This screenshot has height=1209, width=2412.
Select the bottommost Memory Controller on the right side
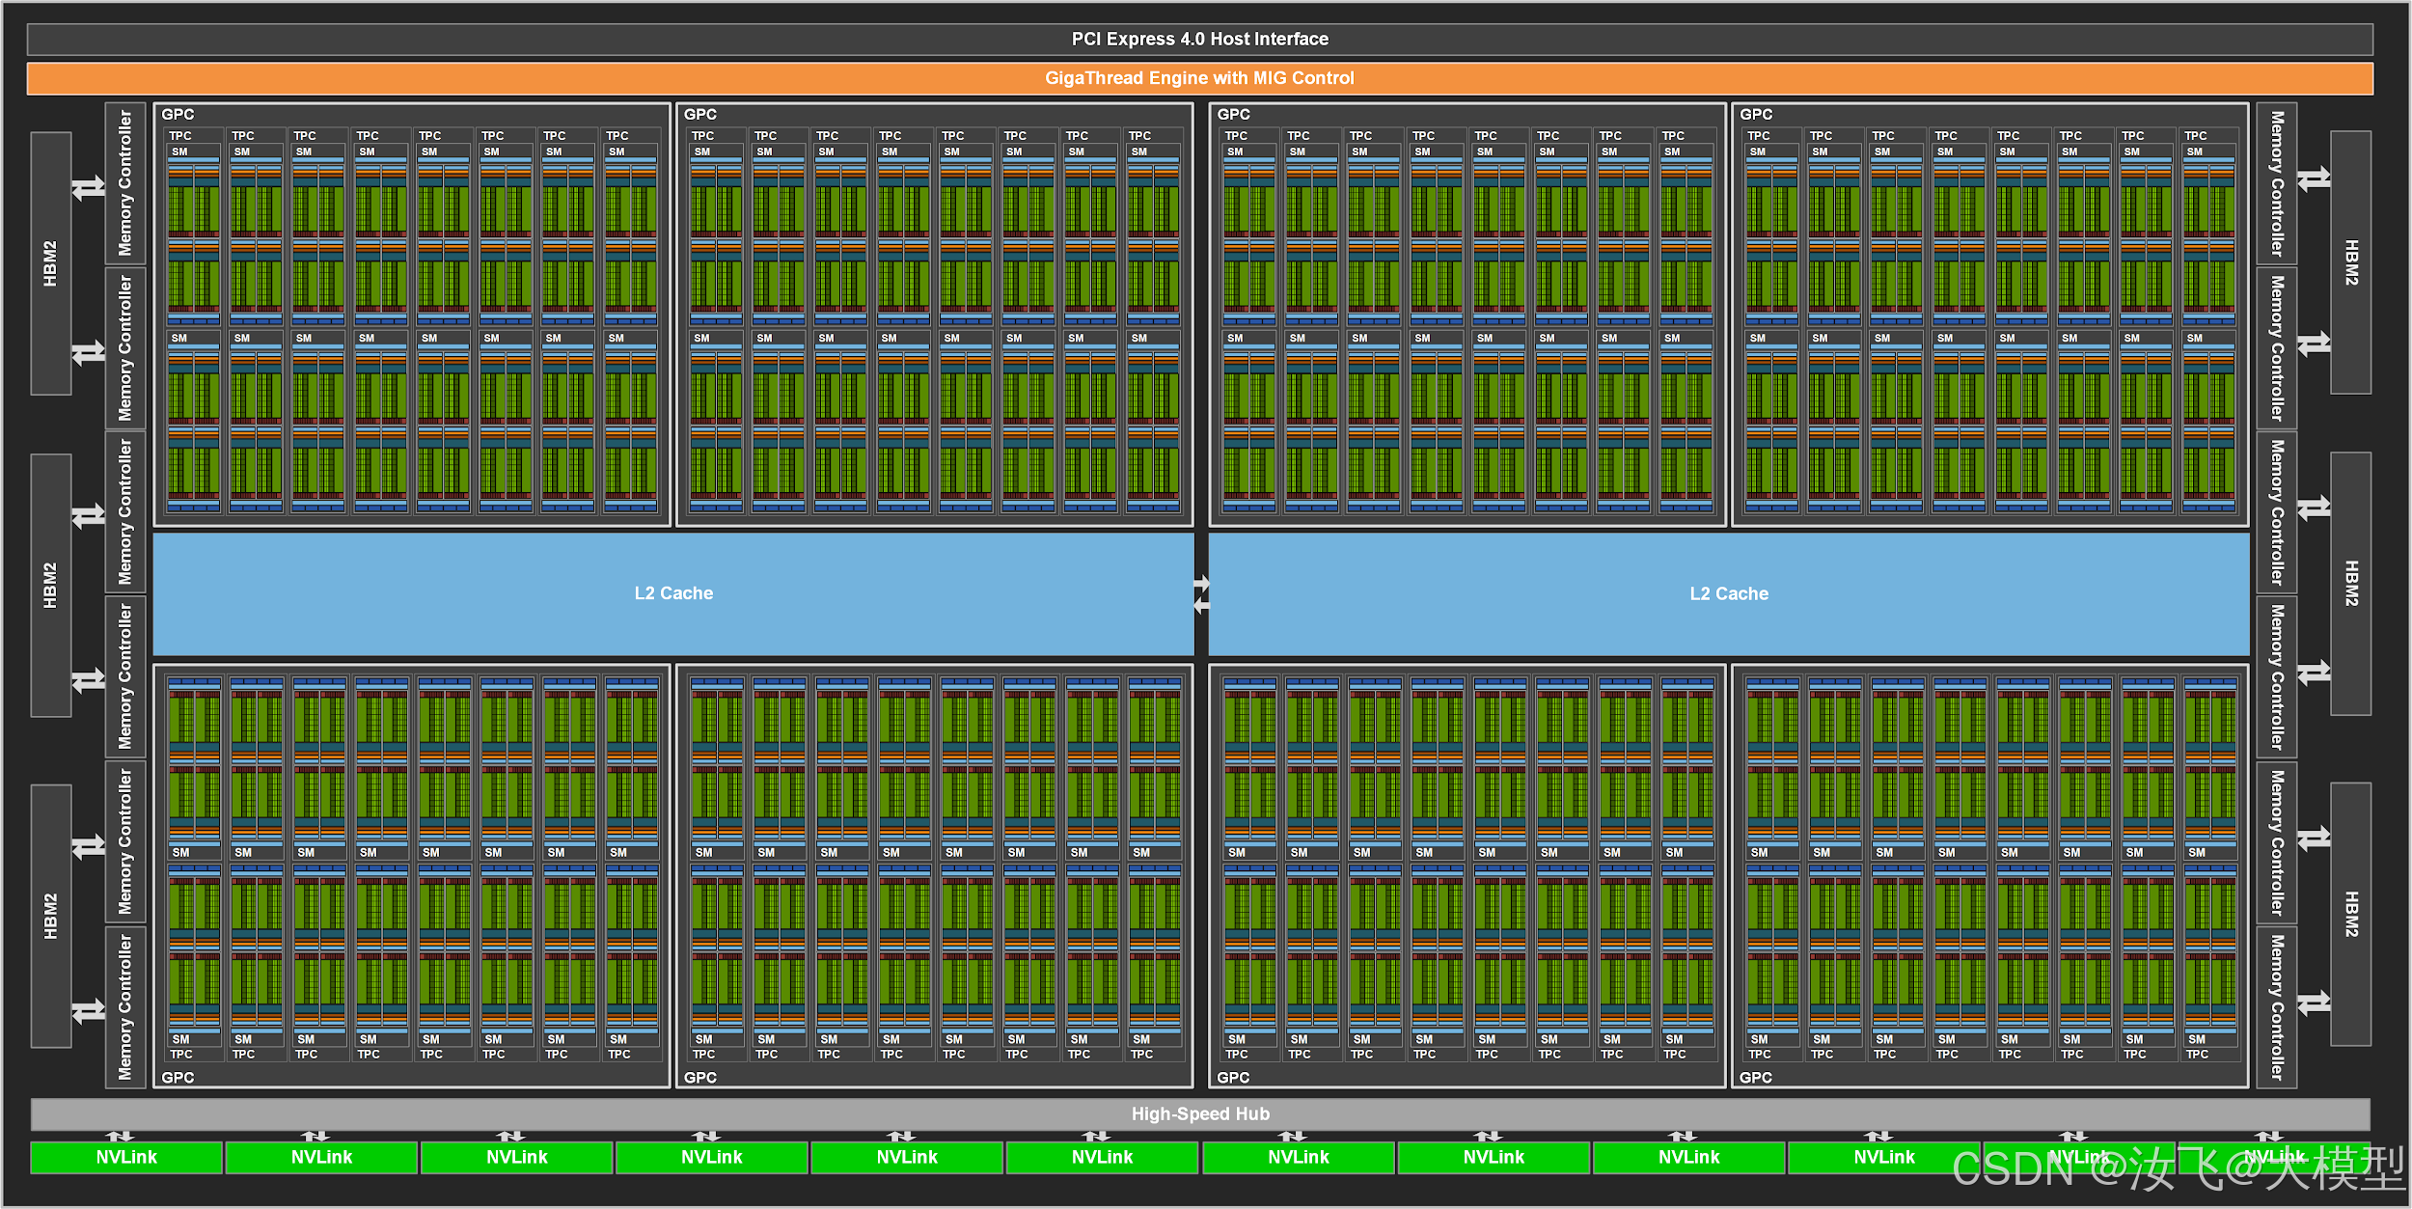coord(2277,1006)
